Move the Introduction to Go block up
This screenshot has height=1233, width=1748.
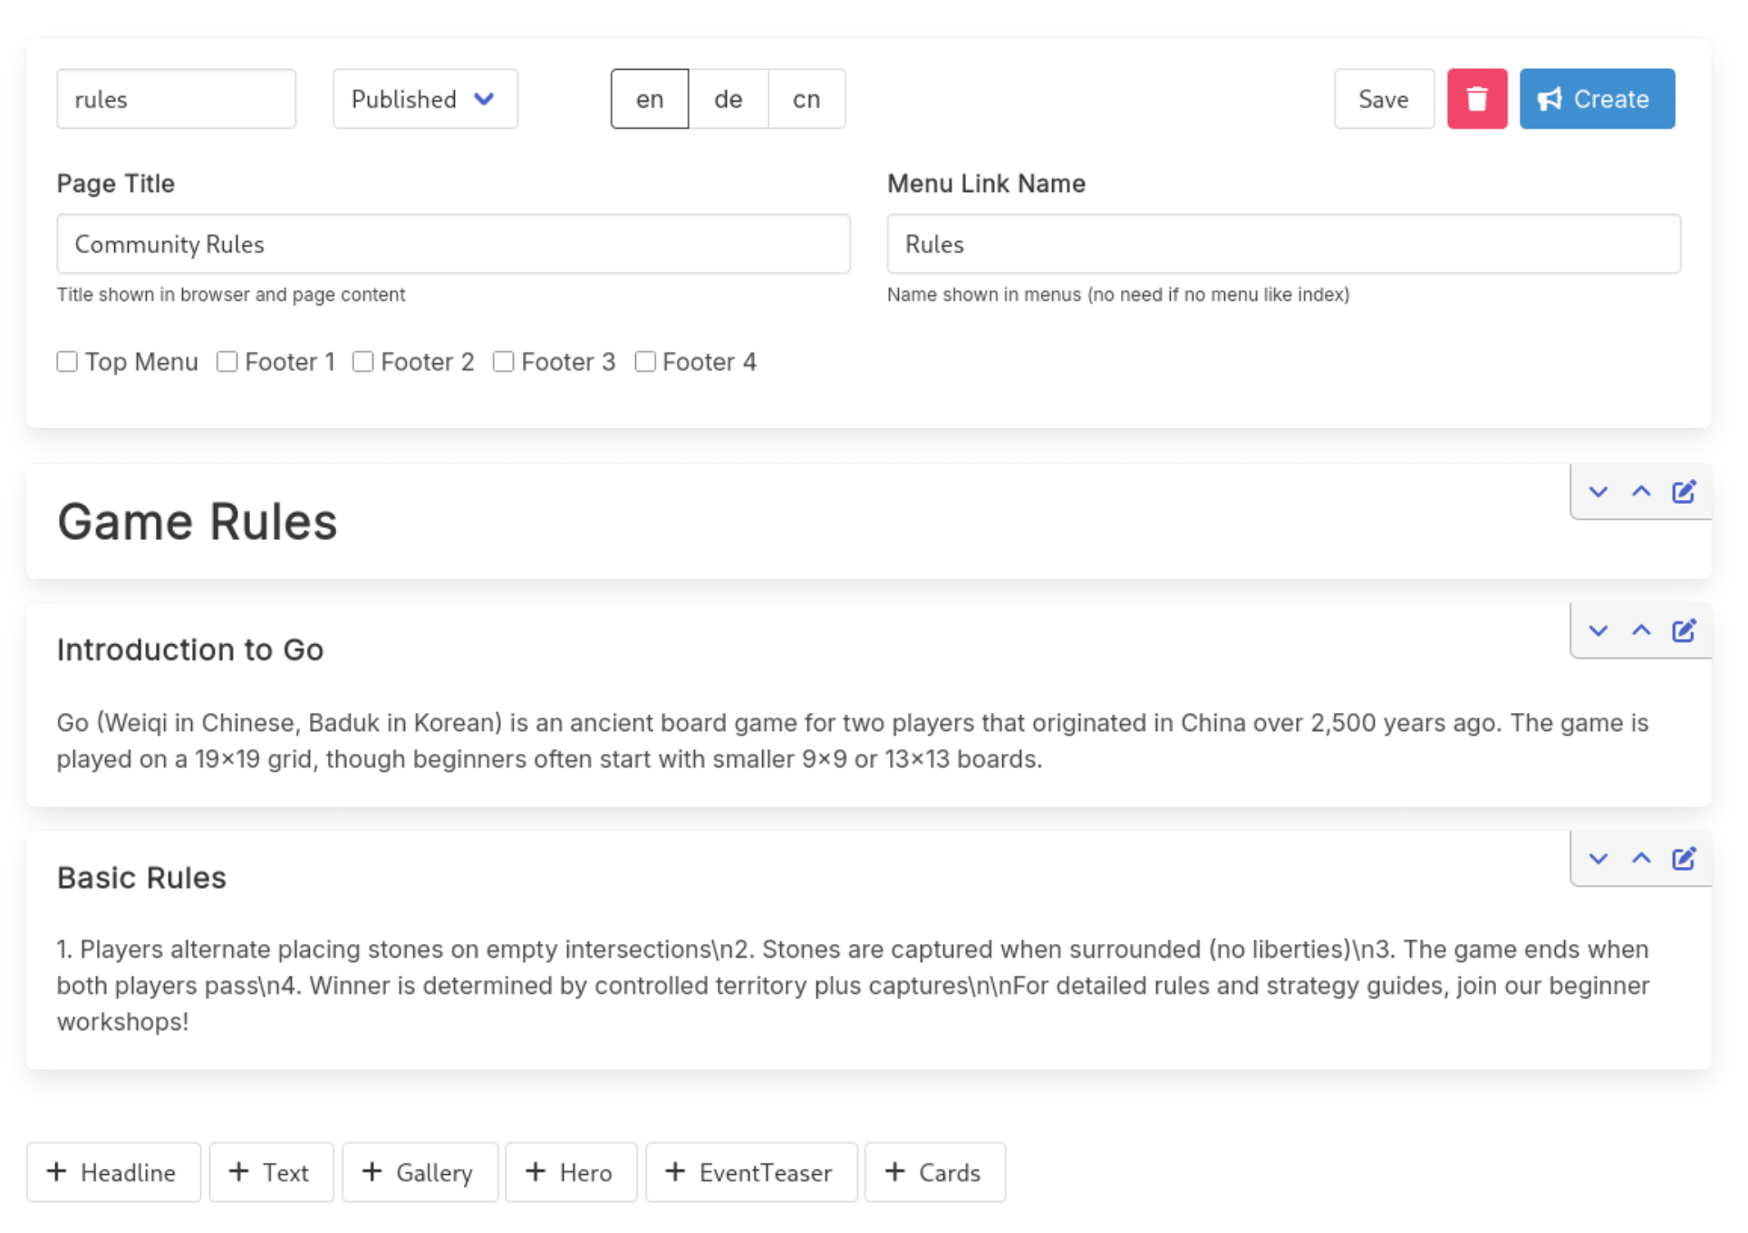pos(1641,631)
